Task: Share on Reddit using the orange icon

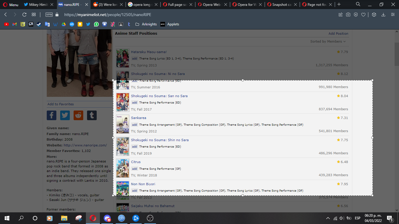Action: tap(78, 115)
